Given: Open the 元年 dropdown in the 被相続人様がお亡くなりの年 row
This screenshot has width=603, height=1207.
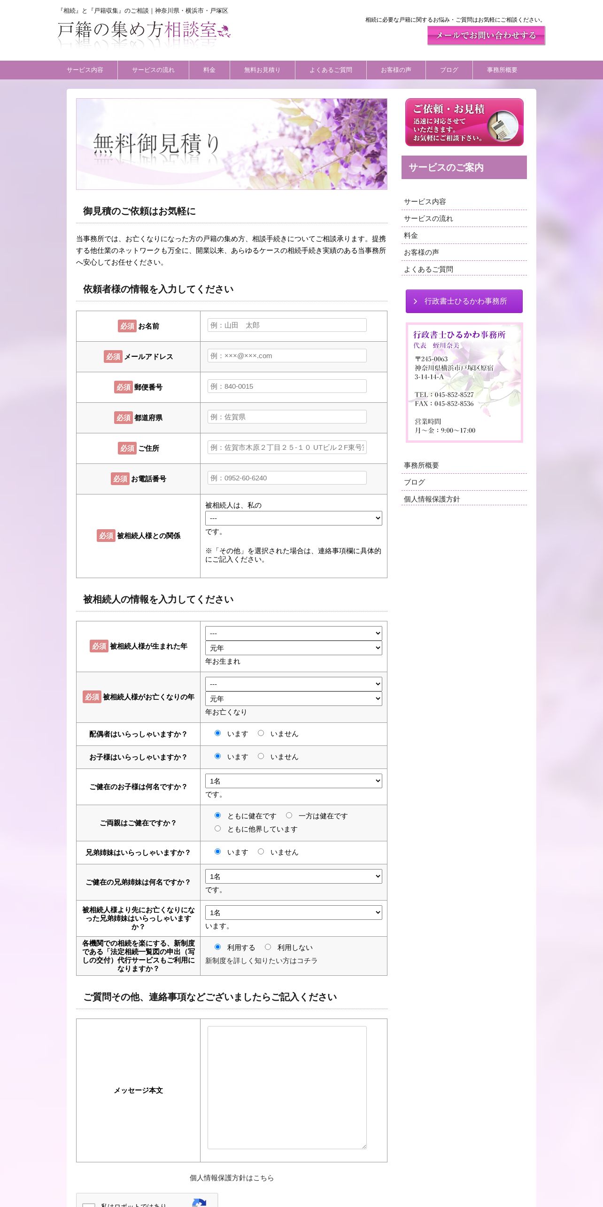Looking at the screenshot, I should click(294, 699).
